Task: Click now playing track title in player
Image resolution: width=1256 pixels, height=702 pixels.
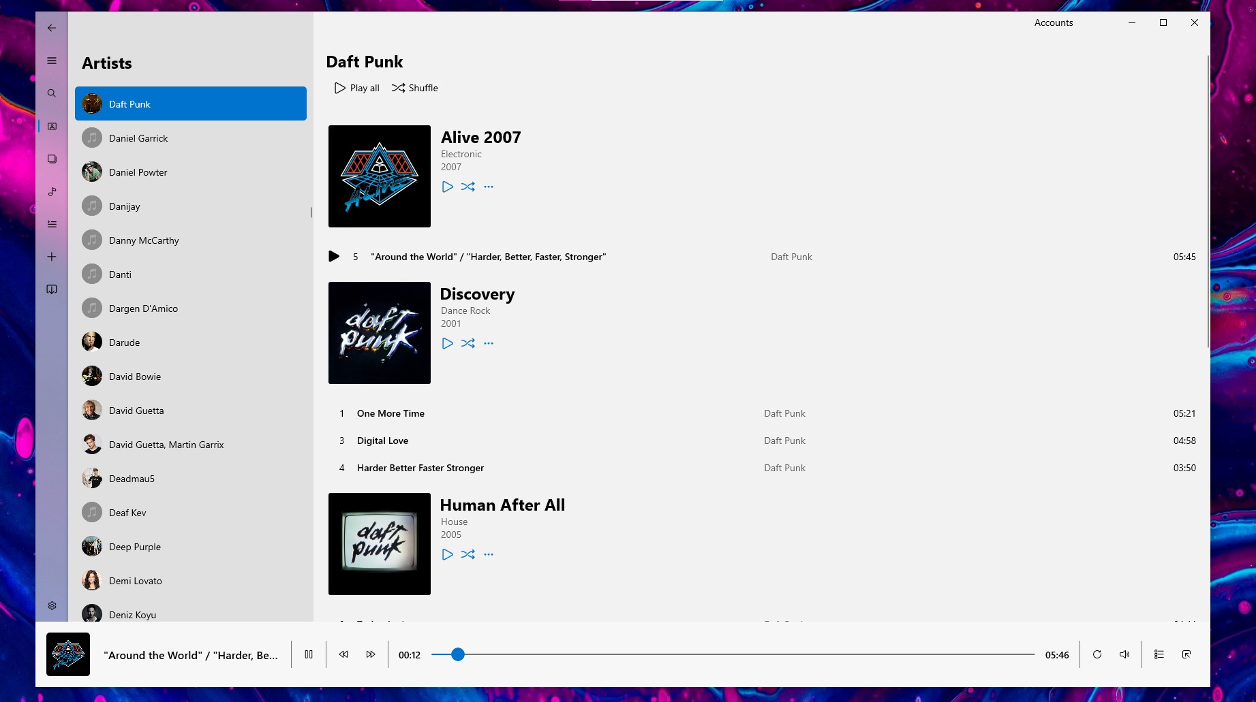Action: 191,655
